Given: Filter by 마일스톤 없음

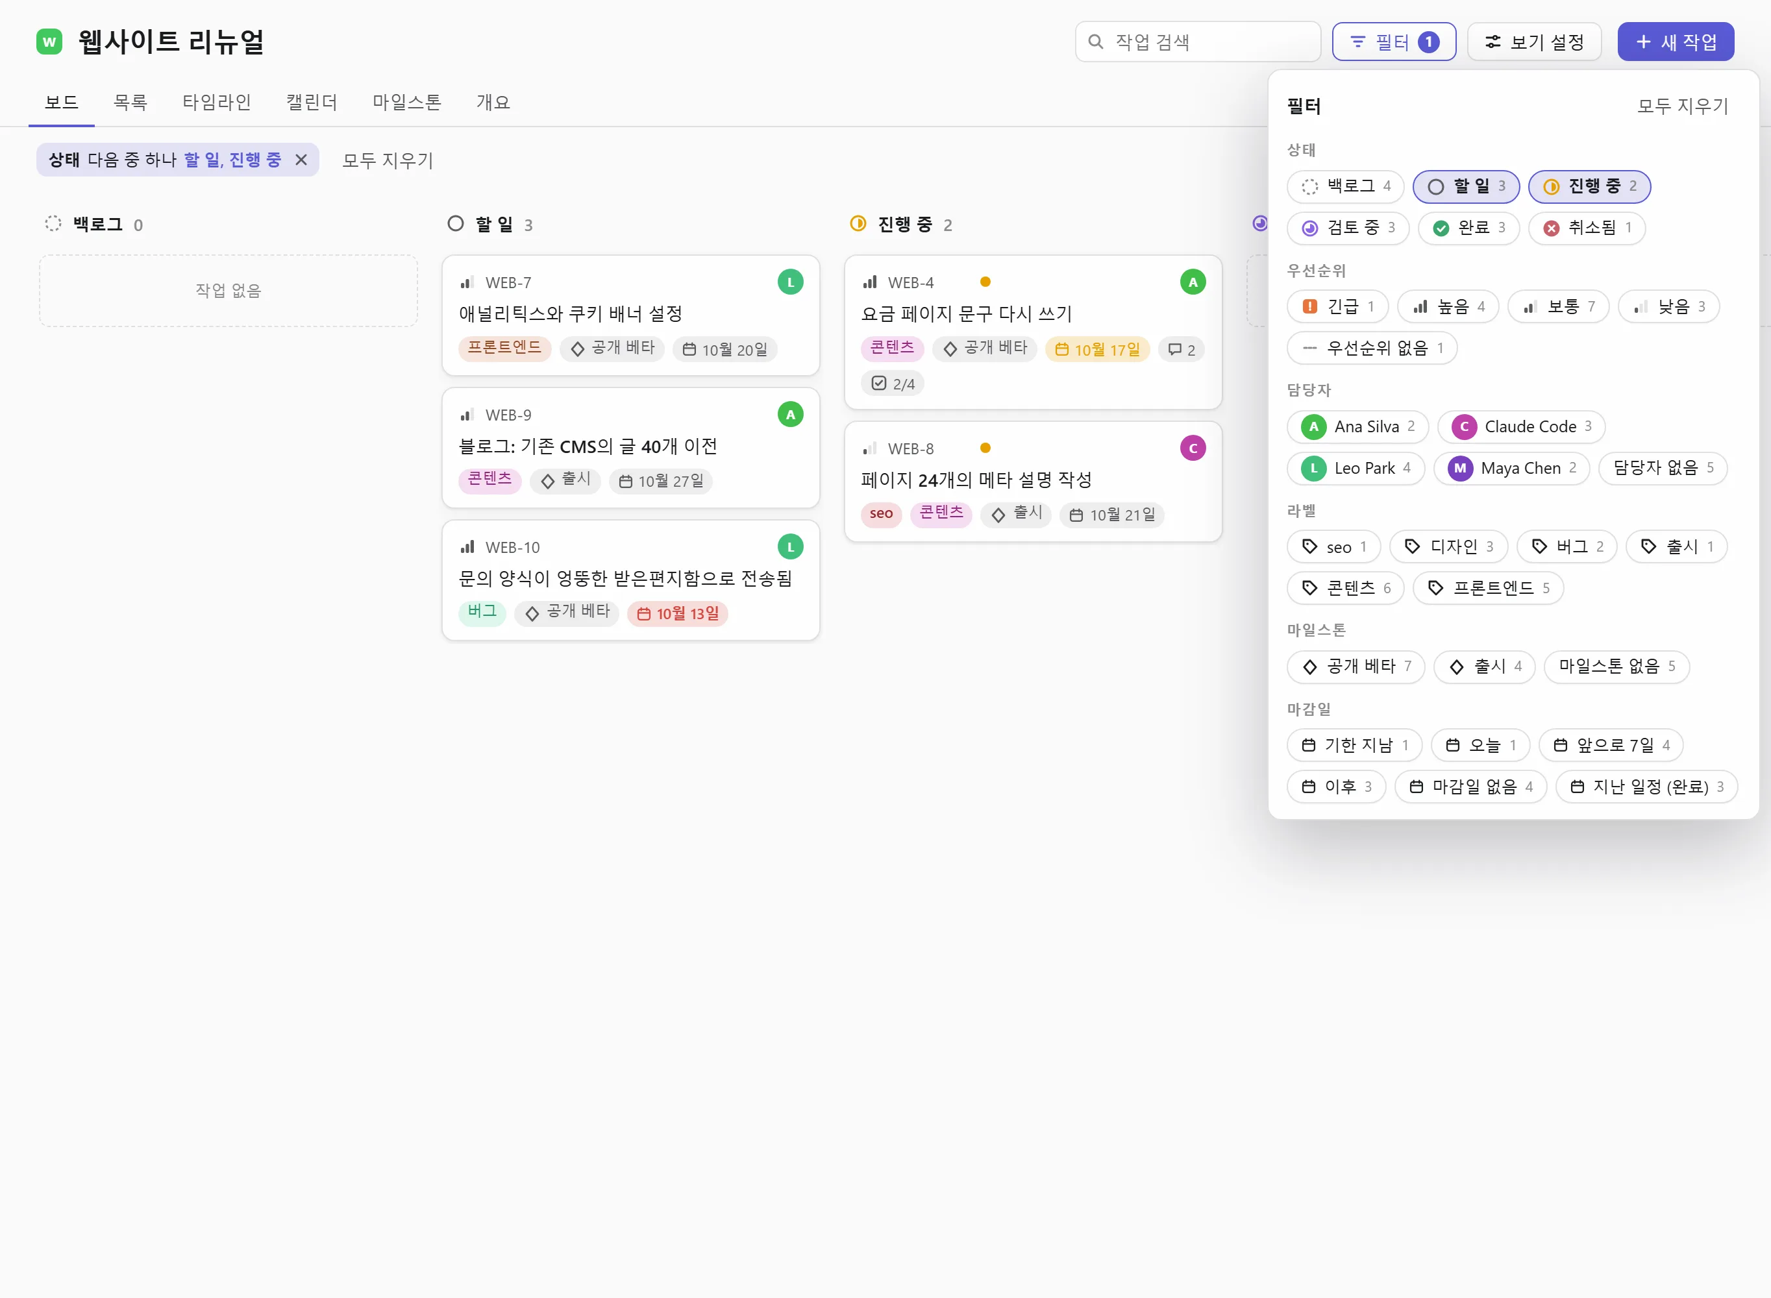Looking at the screenshot, I should click(1616, 667).
